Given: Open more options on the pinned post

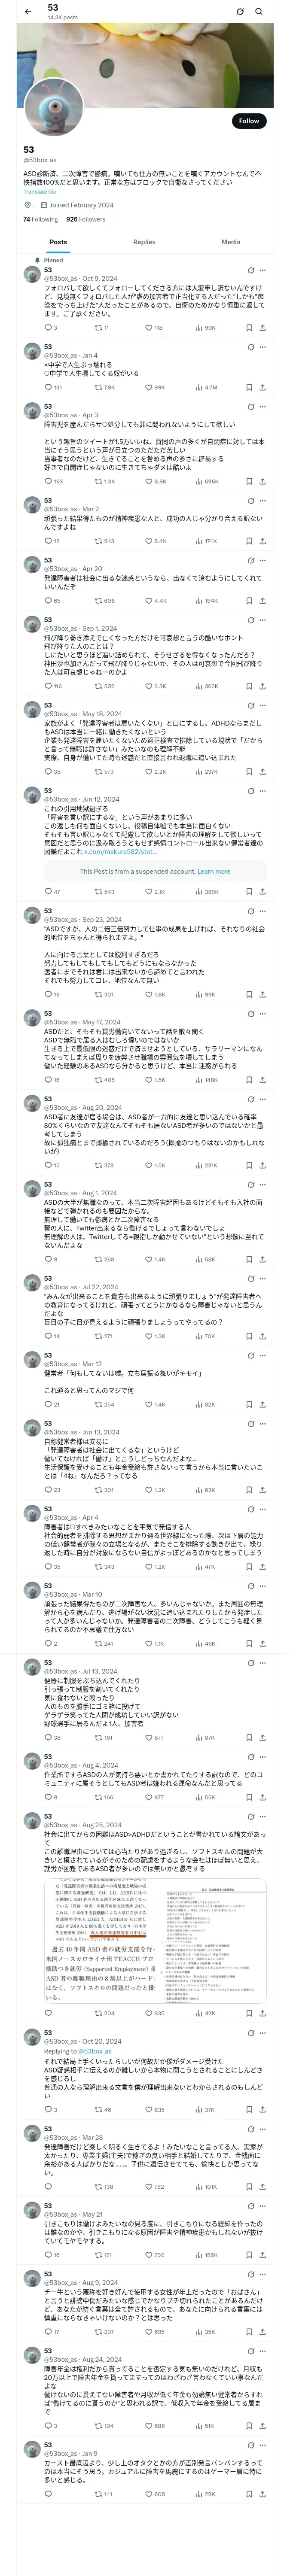Looking at the screenshot, I should click(263, 270).
